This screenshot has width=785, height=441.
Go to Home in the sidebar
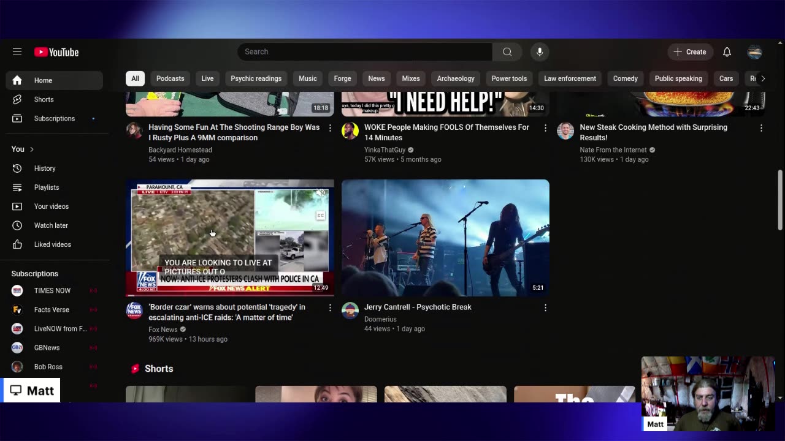(55, 80)
